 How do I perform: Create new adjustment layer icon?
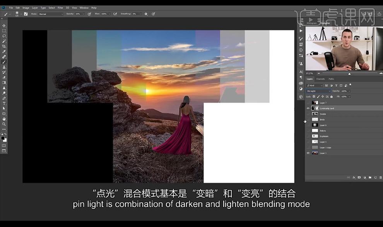pos(365,178)
